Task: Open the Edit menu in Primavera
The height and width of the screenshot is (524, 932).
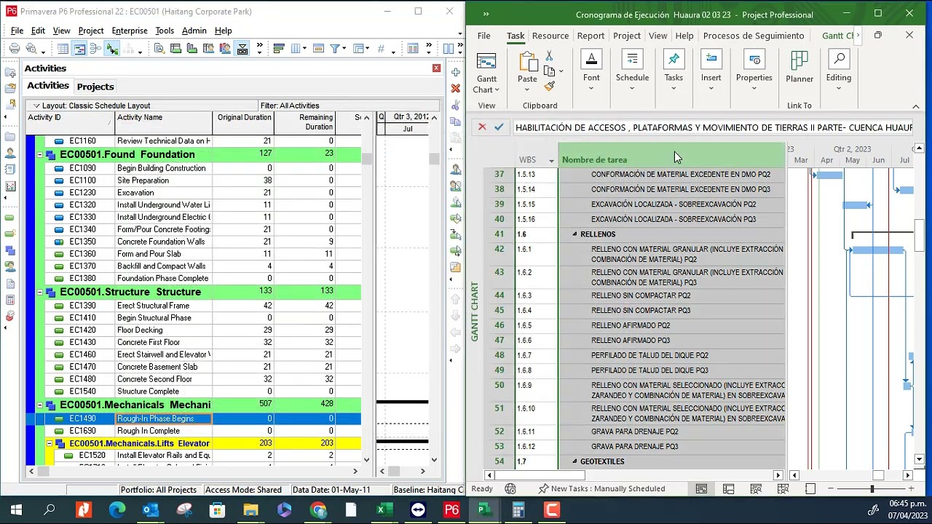Action: click(x=38, y=31)
